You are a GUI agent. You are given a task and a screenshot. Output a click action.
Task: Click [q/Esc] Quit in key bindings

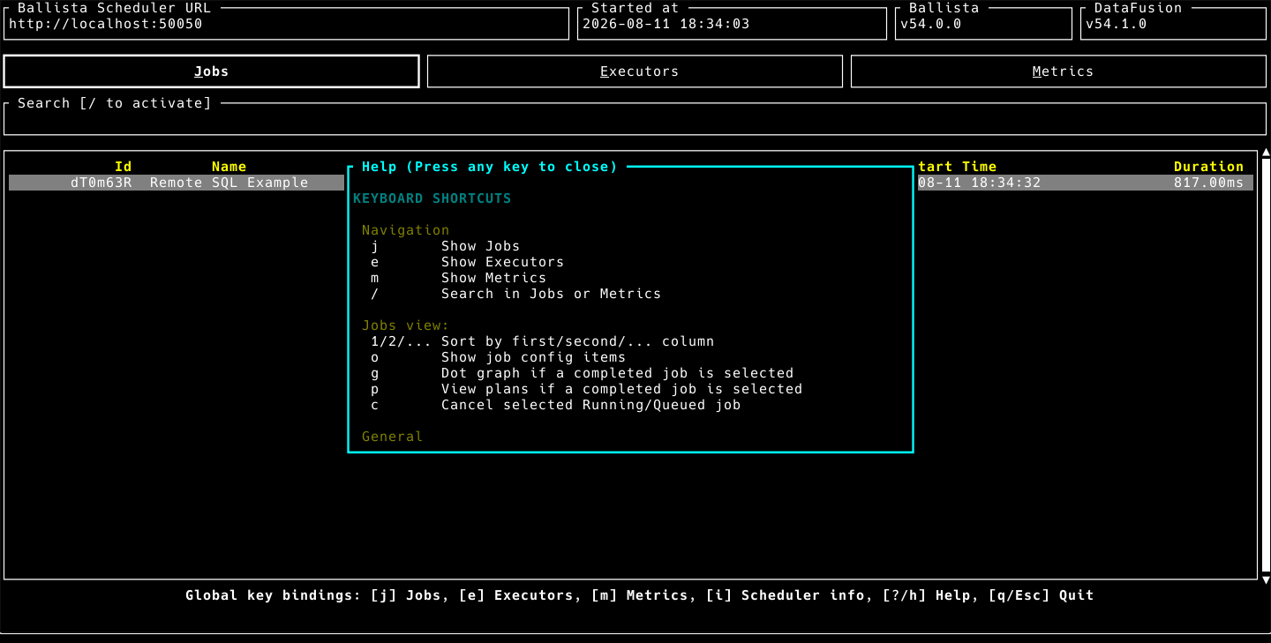pos(1042,595)
